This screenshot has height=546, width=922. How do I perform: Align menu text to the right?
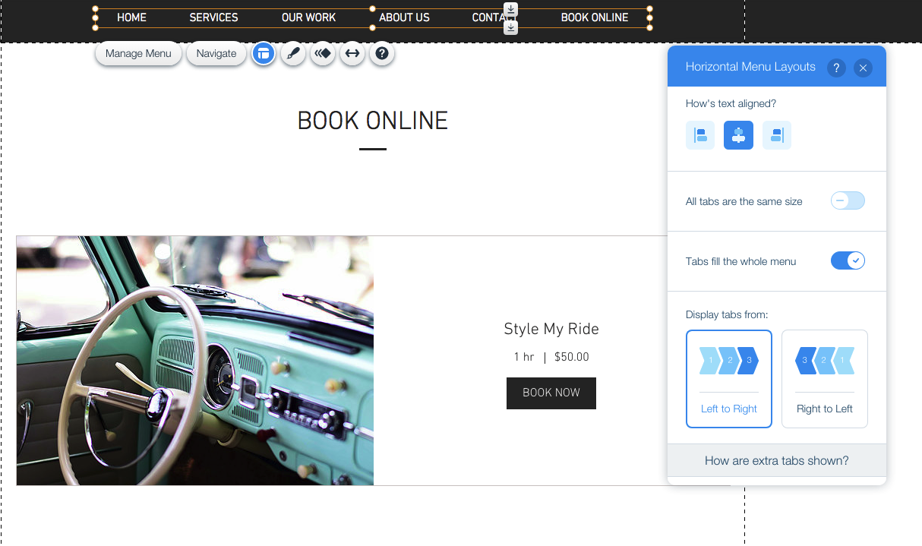[776, 135]
